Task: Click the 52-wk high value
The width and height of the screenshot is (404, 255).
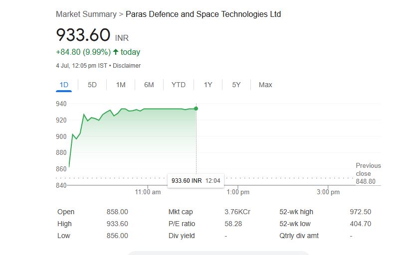Action: pos(361,212)
